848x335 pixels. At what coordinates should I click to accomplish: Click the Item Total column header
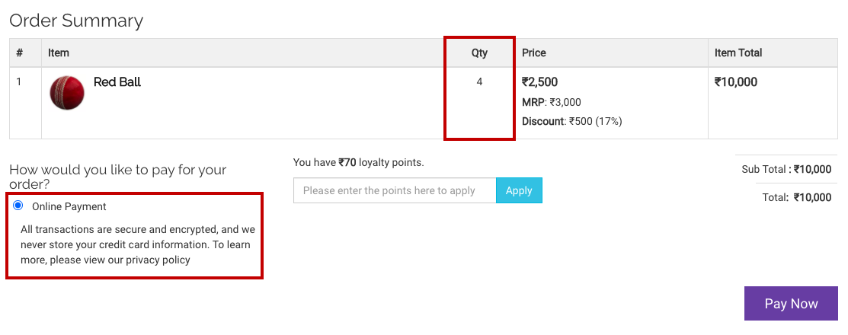[738, 53]
